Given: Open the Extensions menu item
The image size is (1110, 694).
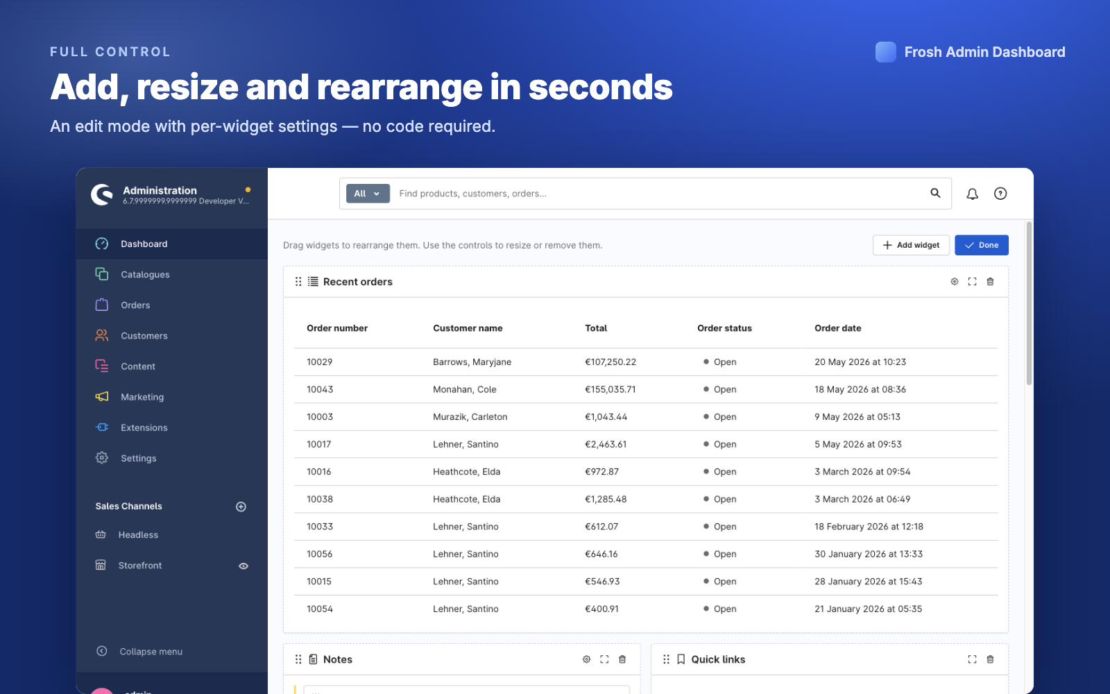Looking at the screenshot, I should 172,427.
